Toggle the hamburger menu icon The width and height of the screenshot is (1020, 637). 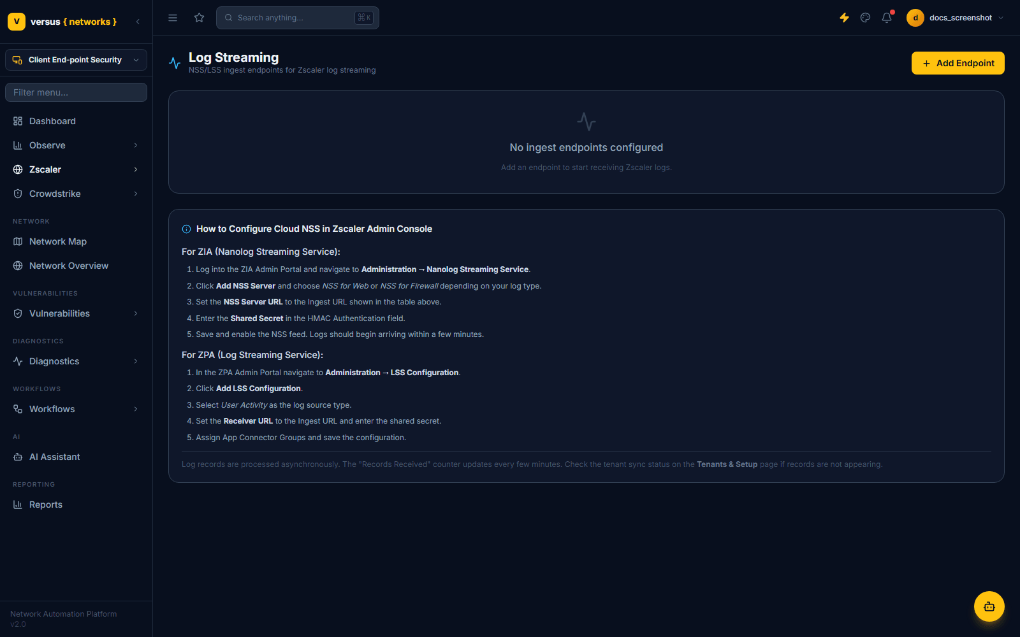click(173, 18)
